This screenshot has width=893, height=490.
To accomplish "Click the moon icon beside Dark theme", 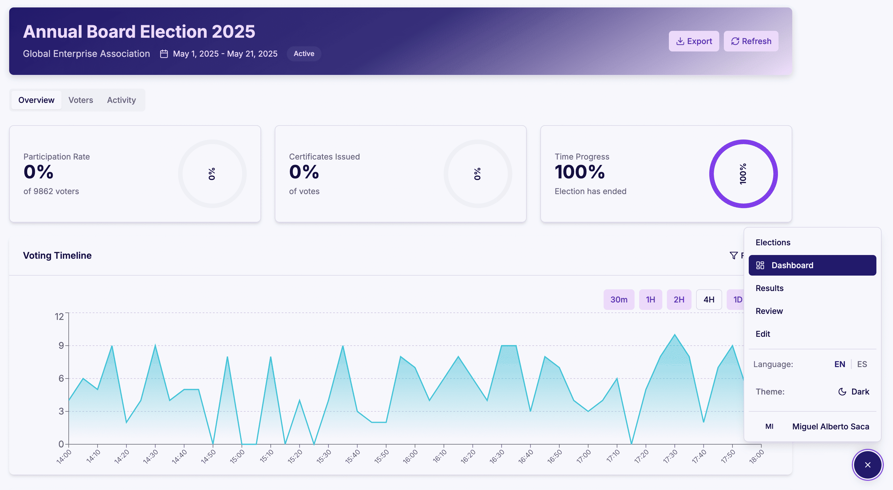I will coord(842,392).
